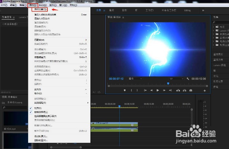Switch to the 音频 workspace tab
Viewport: 229px width, 149px height.
click(x=111, y=10)
